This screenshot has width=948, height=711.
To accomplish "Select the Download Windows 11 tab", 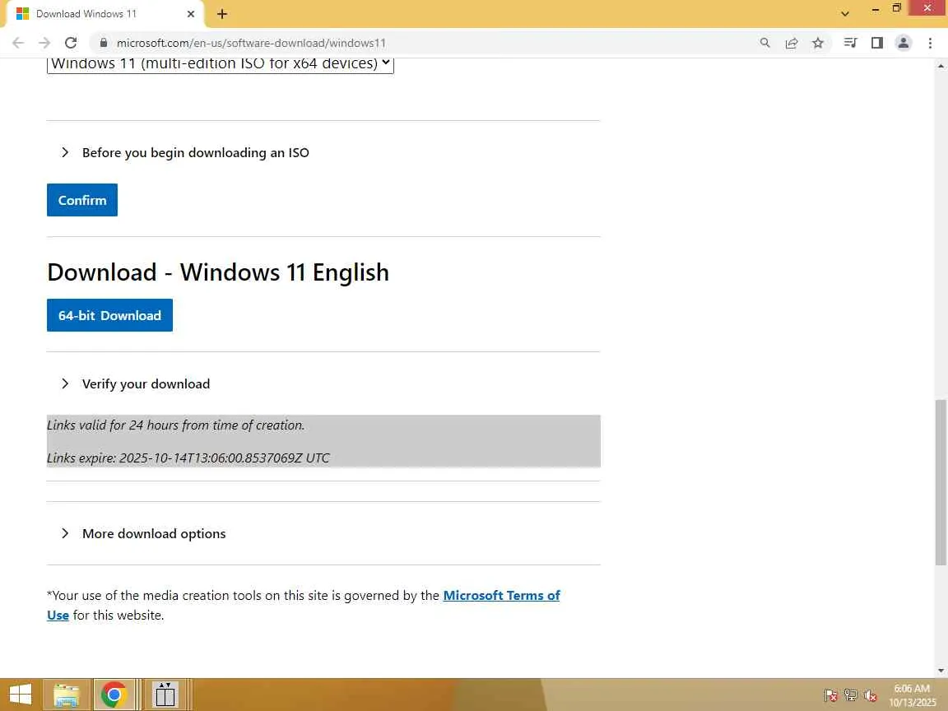I will tap(105, 14).
